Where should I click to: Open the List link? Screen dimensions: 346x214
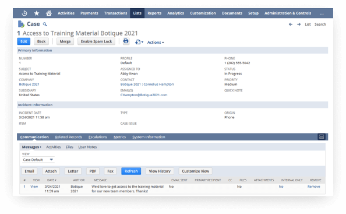click(308, 24)
